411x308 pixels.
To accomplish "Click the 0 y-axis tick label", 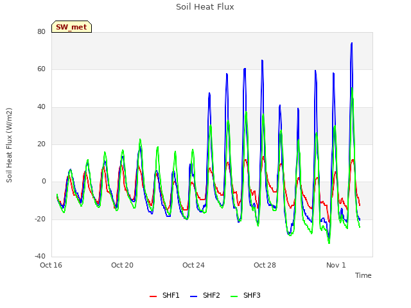I will 44,181.
